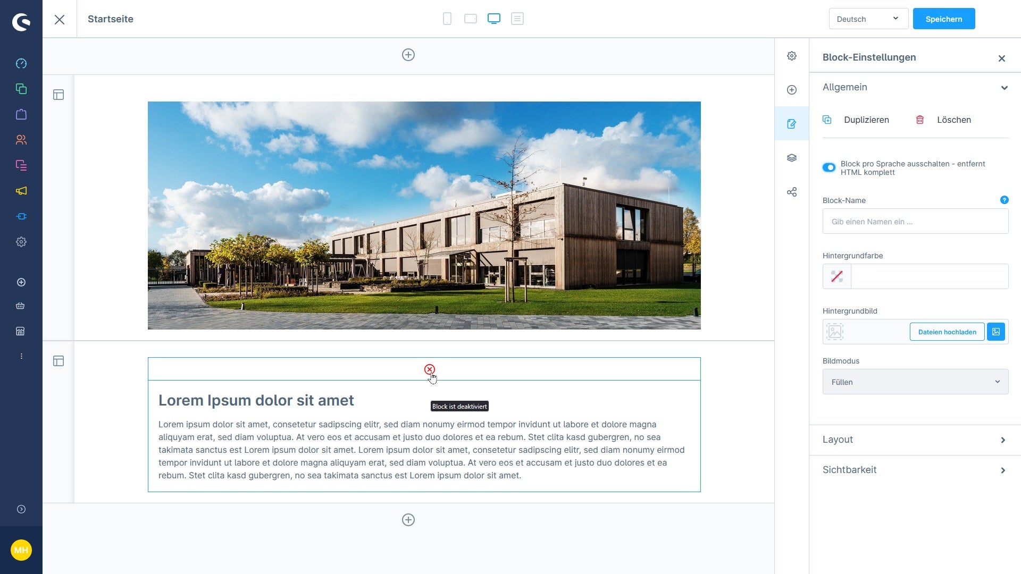Open the Deutsch language dropdown

tap(868, 19)
